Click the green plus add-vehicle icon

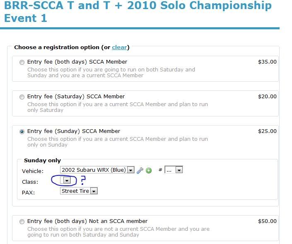(149, 170)
